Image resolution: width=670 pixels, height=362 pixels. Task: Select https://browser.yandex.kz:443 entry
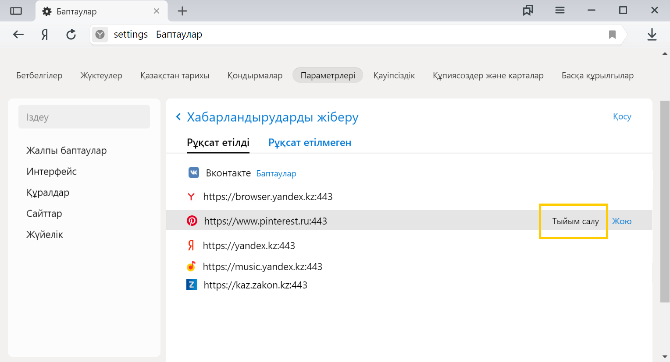[x=268, y=197]
